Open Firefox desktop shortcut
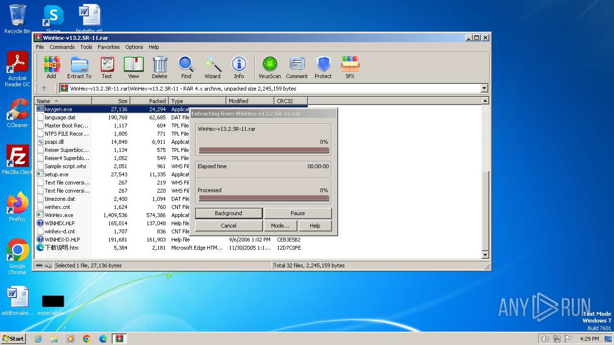This screenshot has width=614, height=345. 17,207
